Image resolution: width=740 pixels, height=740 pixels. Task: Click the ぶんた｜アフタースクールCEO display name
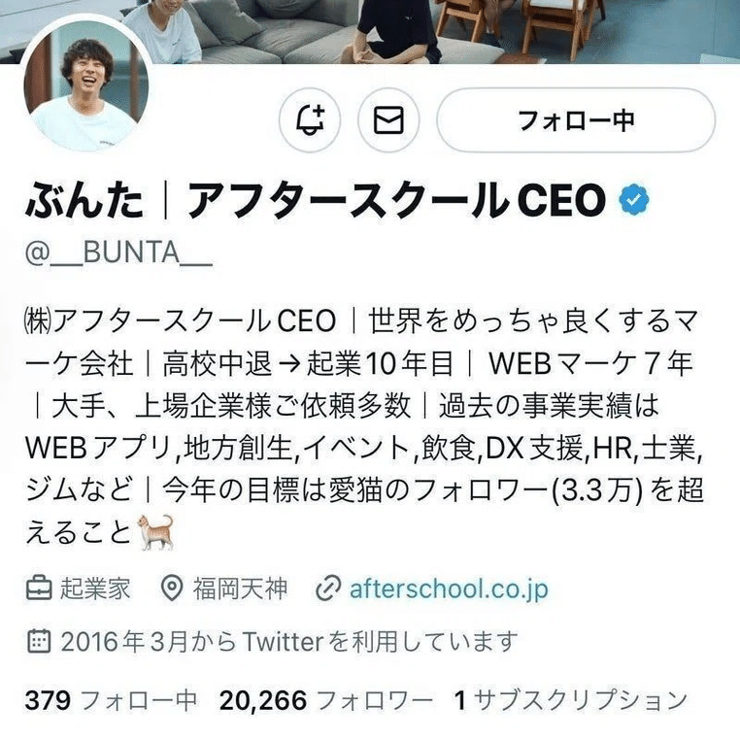click(x=316, y=201)
